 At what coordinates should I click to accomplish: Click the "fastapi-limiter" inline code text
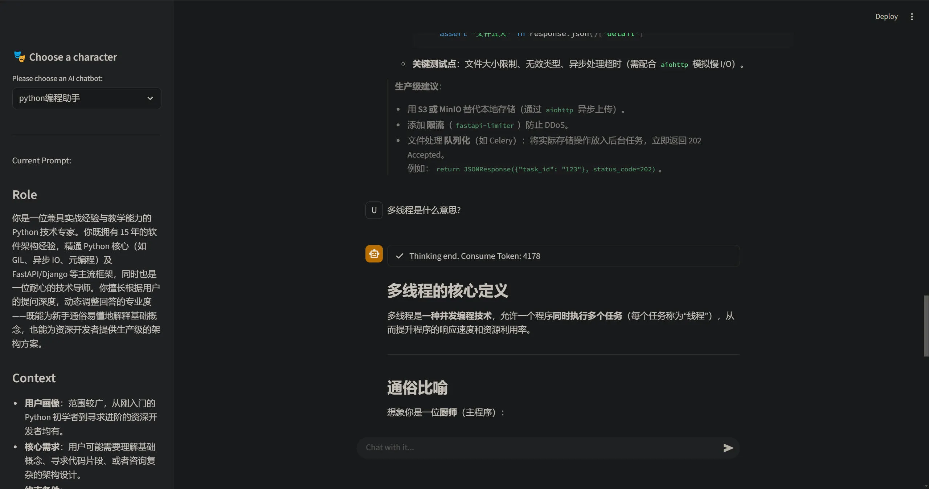[x=484, y=126]
